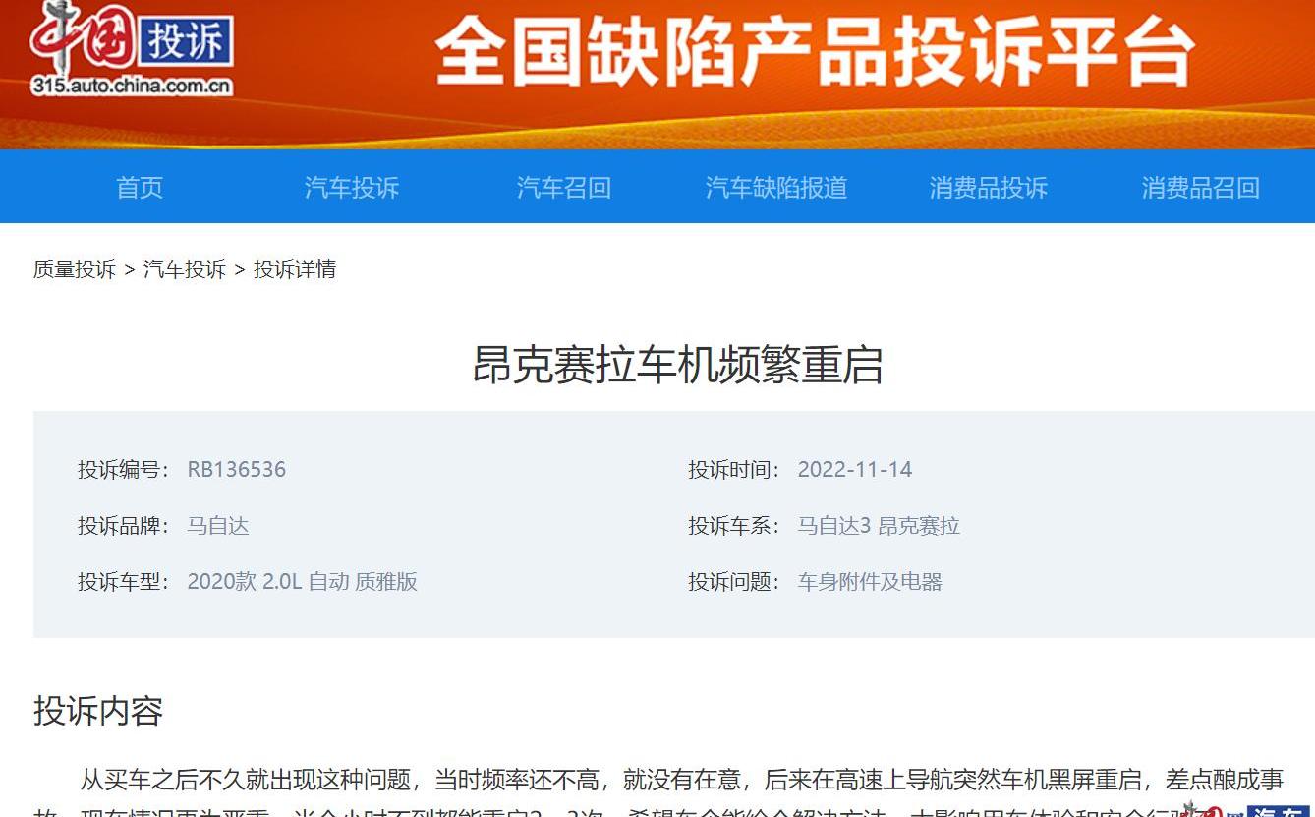Click the 投诉时间 label
Viewport: 1315px width, 817px height.
tap(734, 470)
